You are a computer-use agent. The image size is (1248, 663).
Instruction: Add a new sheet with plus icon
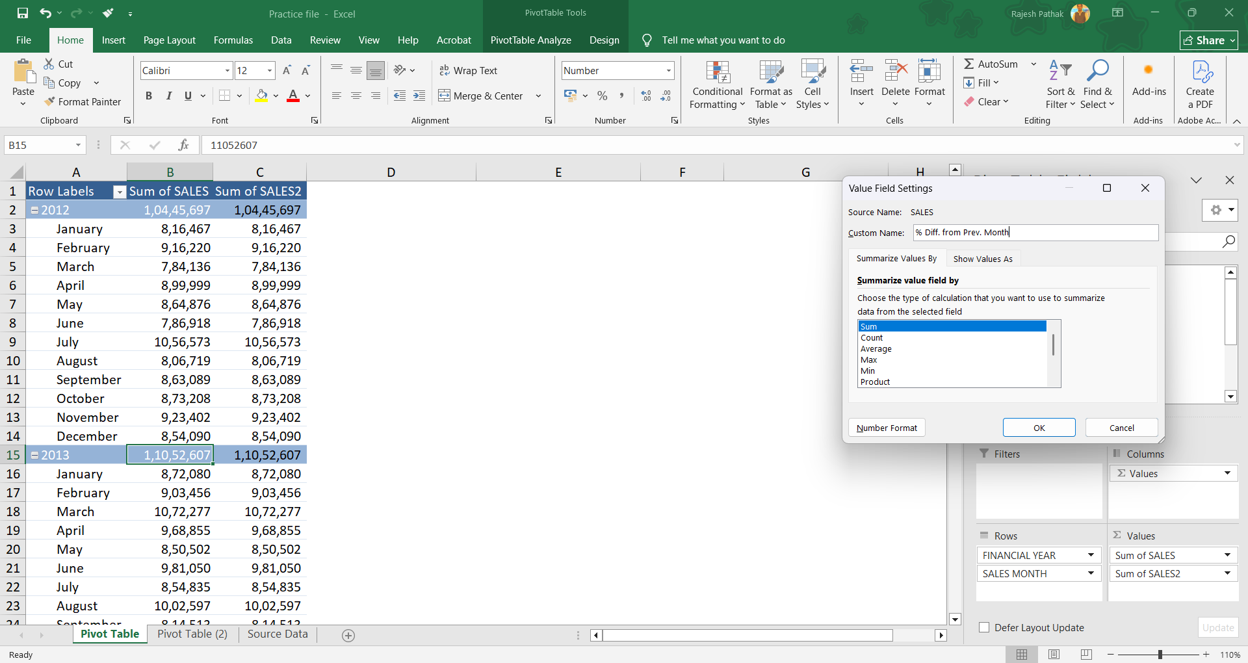[x=348, y=636]
